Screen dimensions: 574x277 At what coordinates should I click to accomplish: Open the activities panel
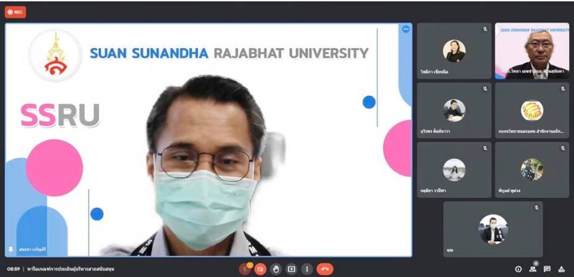[562, 269]
